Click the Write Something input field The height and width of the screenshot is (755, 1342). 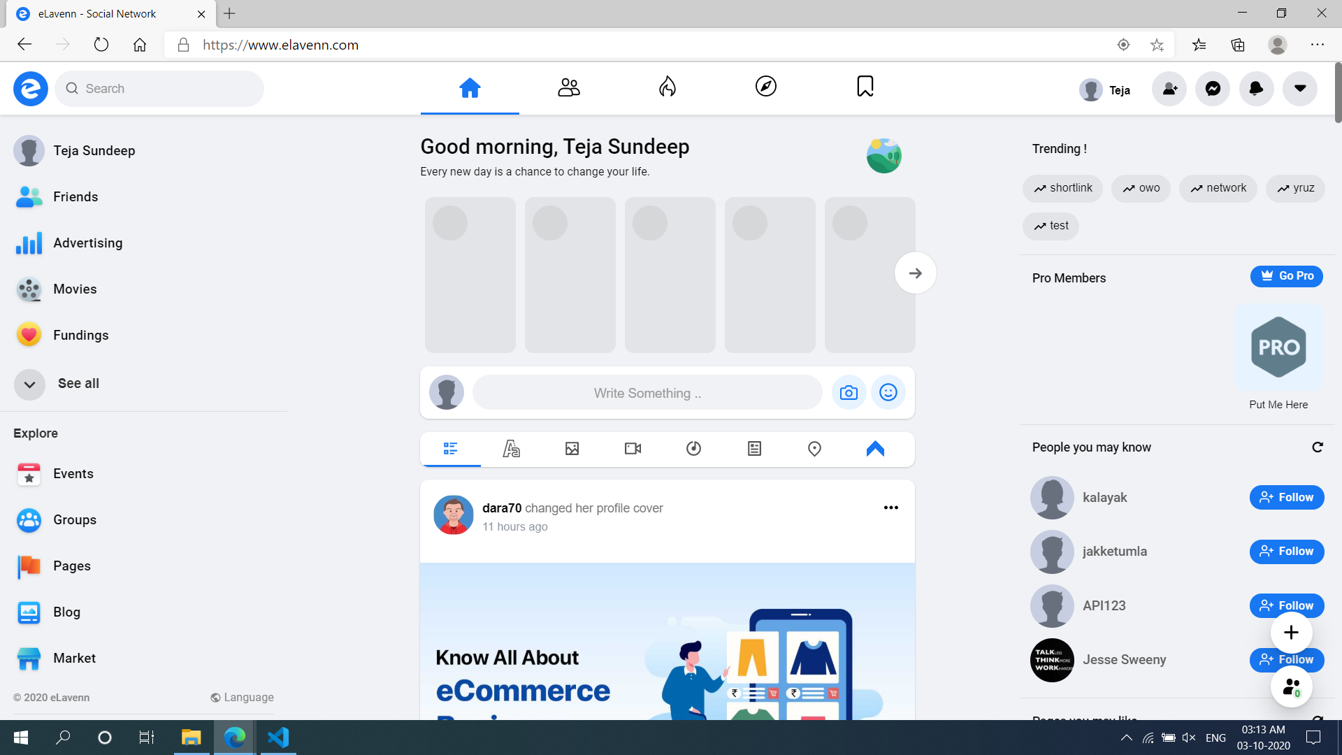pos(647,394)
